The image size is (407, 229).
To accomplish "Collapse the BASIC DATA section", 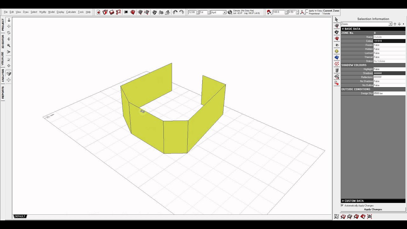I will pos(373,29).
